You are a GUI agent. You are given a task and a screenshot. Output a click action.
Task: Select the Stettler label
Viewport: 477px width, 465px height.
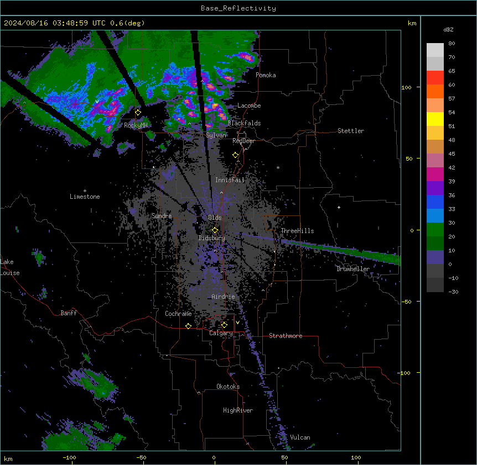point(351,131)
